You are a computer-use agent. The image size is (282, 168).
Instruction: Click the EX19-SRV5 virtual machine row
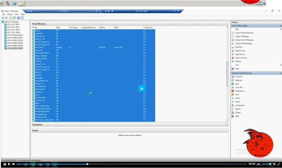point(93,48)
